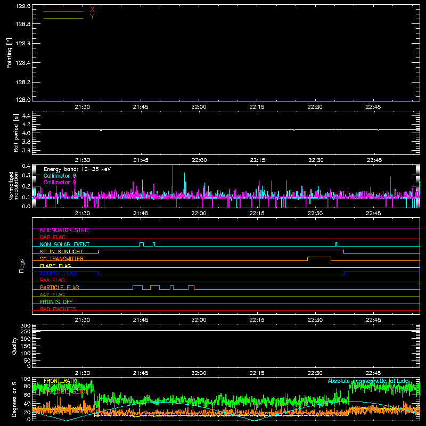
Task: Click the 3.6 roll period tick label
Action: [x=26, y=150]
